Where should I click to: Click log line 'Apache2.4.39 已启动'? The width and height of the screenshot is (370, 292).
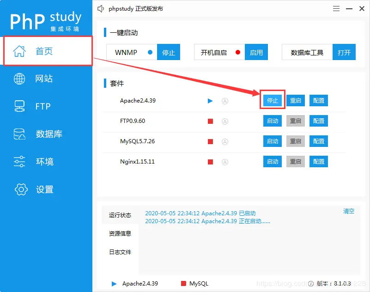(200, 213)
